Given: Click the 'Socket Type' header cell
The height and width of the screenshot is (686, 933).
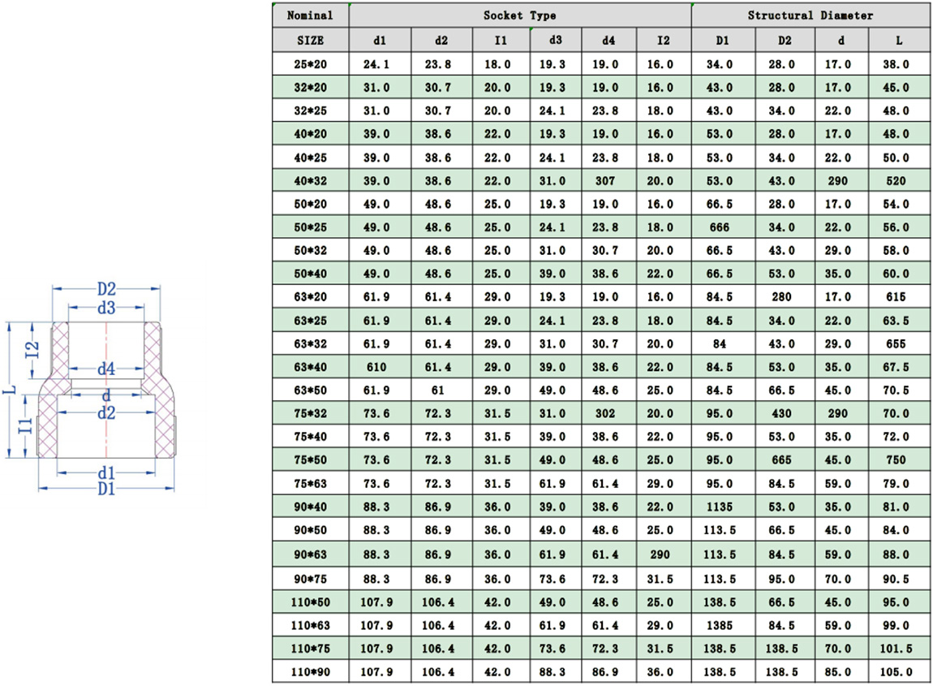Looking at the screenshot, I should [x=520, y=15].
